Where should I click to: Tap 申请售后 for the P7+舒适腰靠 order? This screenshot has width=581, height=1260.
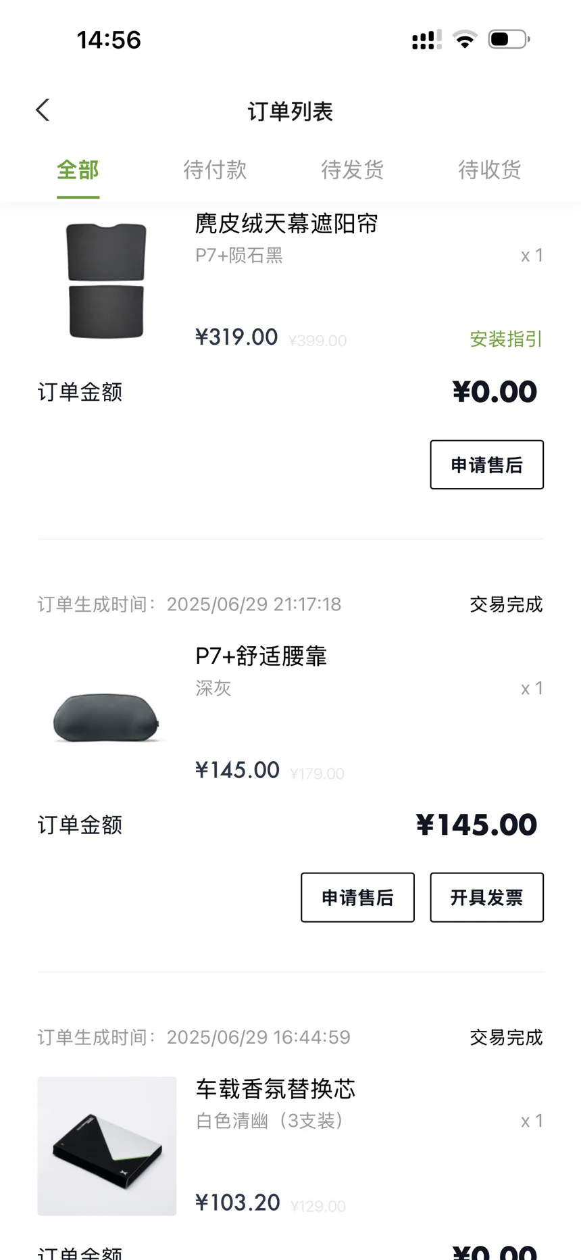coord(357,897)
